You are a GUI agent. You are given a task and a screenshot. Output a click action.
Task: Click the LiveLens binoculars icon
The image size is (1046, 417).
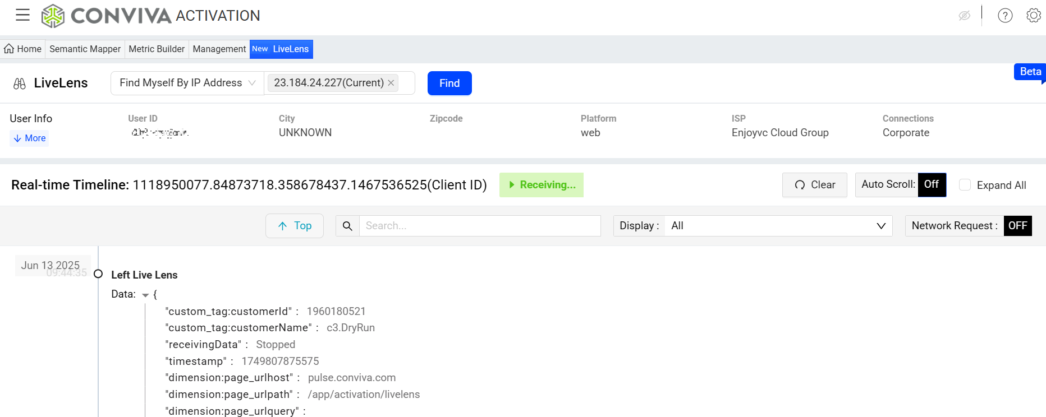pyautogui.click(x=20, y=84)
